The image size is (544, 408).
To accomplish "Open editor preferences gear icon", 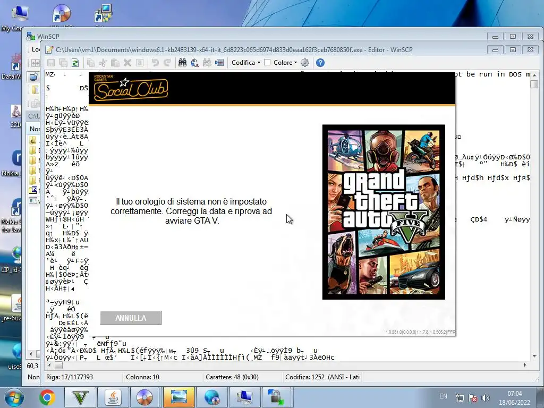I will pos(305,63).
